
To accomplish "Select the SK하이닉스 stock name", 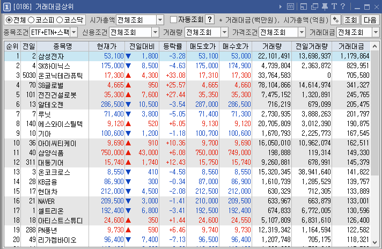I will point(54,66).
